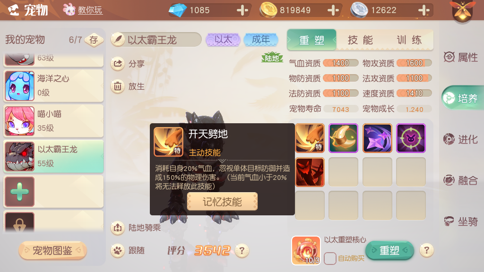The width and height of the screenshot is (484, 272).
Task: Click the 分享 share icon
Action: click(118, 64)
